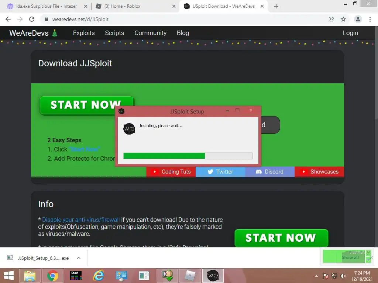
Task: Open the Start tiles app in taskbar
Action: 75,276
